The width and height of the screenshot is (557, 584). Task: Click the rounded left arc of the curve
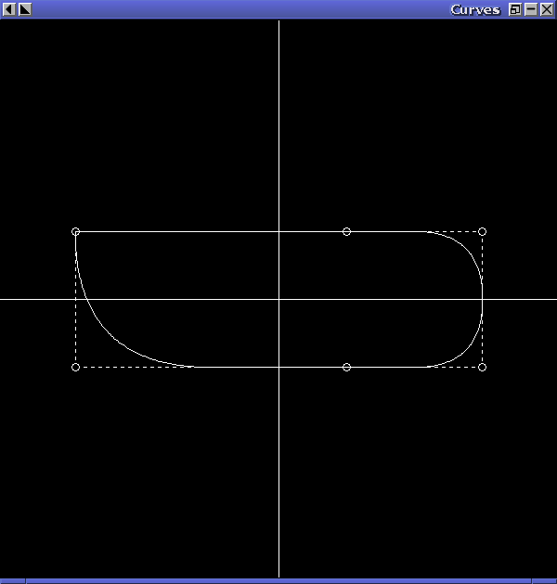(x=104, y=328)
